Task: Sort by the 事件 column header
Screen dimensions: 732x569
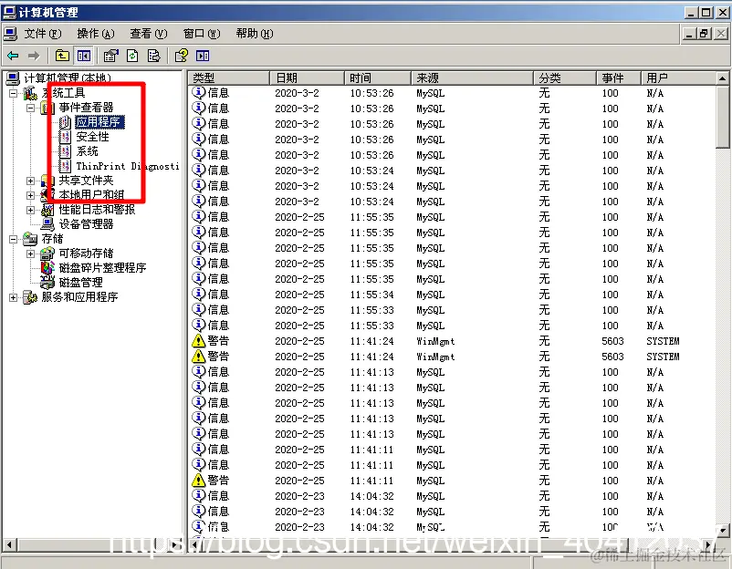Action: click(619, 78)
